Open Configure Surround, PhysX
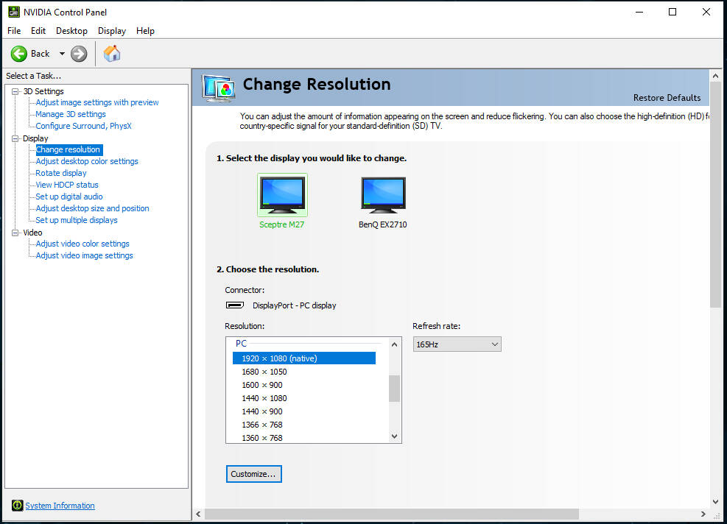The image size is (727, 524). pyautogui.click(x=83, y=126)
